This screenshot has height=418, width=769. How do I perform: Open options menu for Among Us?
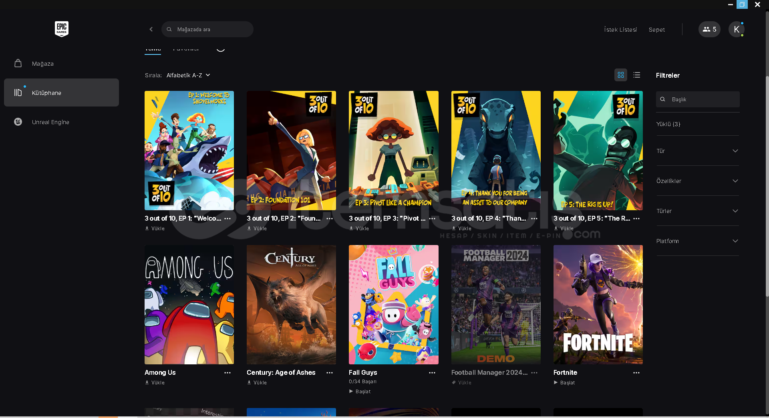[227, 373]
